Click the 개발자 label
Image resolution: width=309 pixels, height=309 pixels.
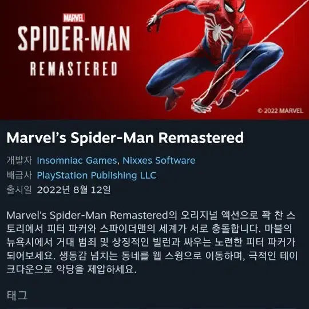pyautogui.click(x=19, y=160)
